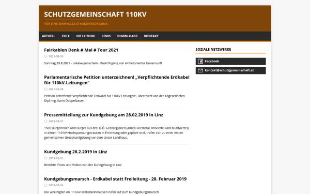
Task: Click the date text 2019-02-24
Action: pyautogui.click(x=56, y=186)
